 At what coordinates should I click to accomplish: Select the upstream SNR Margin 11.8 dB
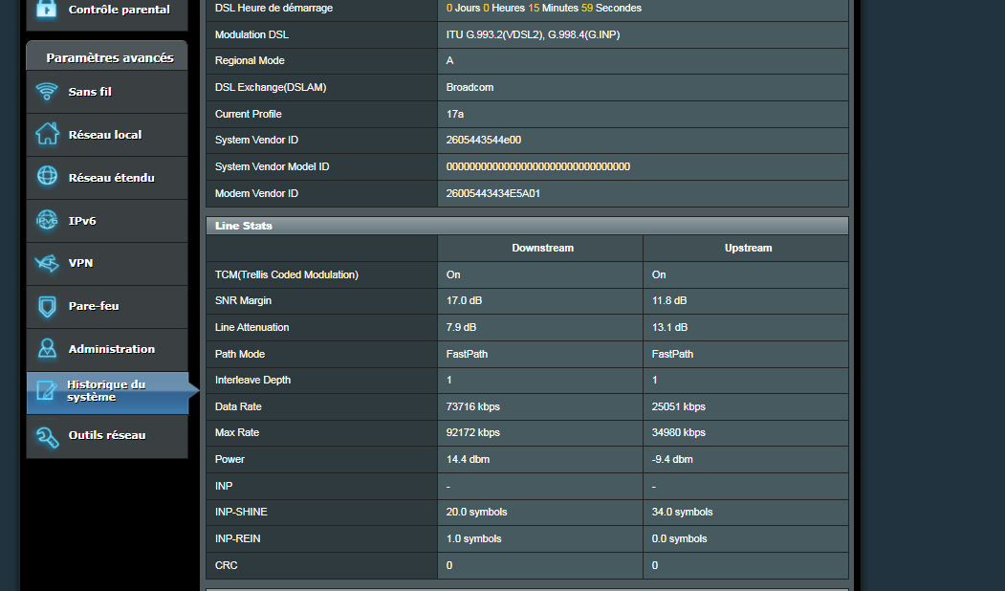(669, 300)
